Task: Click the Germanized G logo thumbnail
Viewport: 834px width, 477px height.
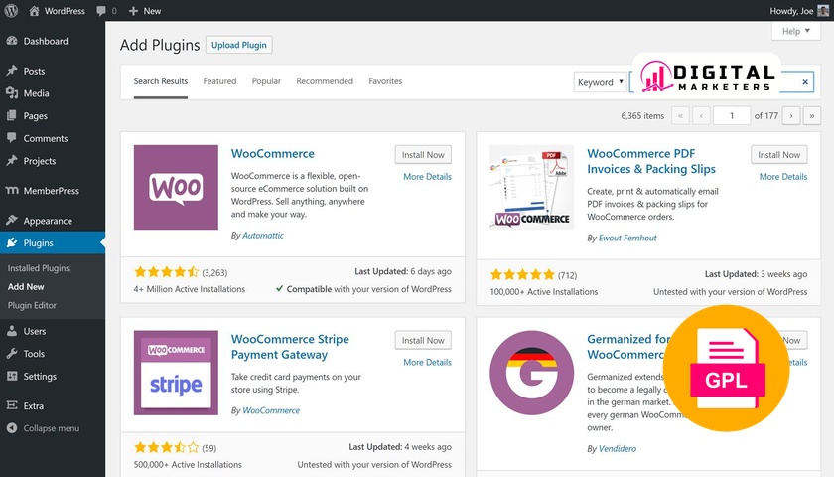Action: click(x=531, y=372)
